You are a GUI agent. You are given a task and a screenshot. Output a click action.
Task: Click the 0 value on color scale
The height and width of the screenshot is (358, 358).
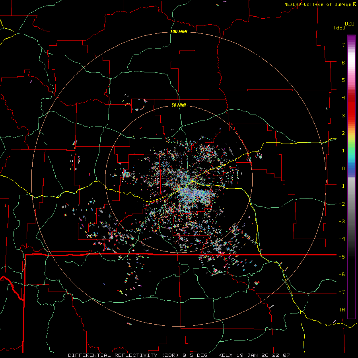coord(343,169)
